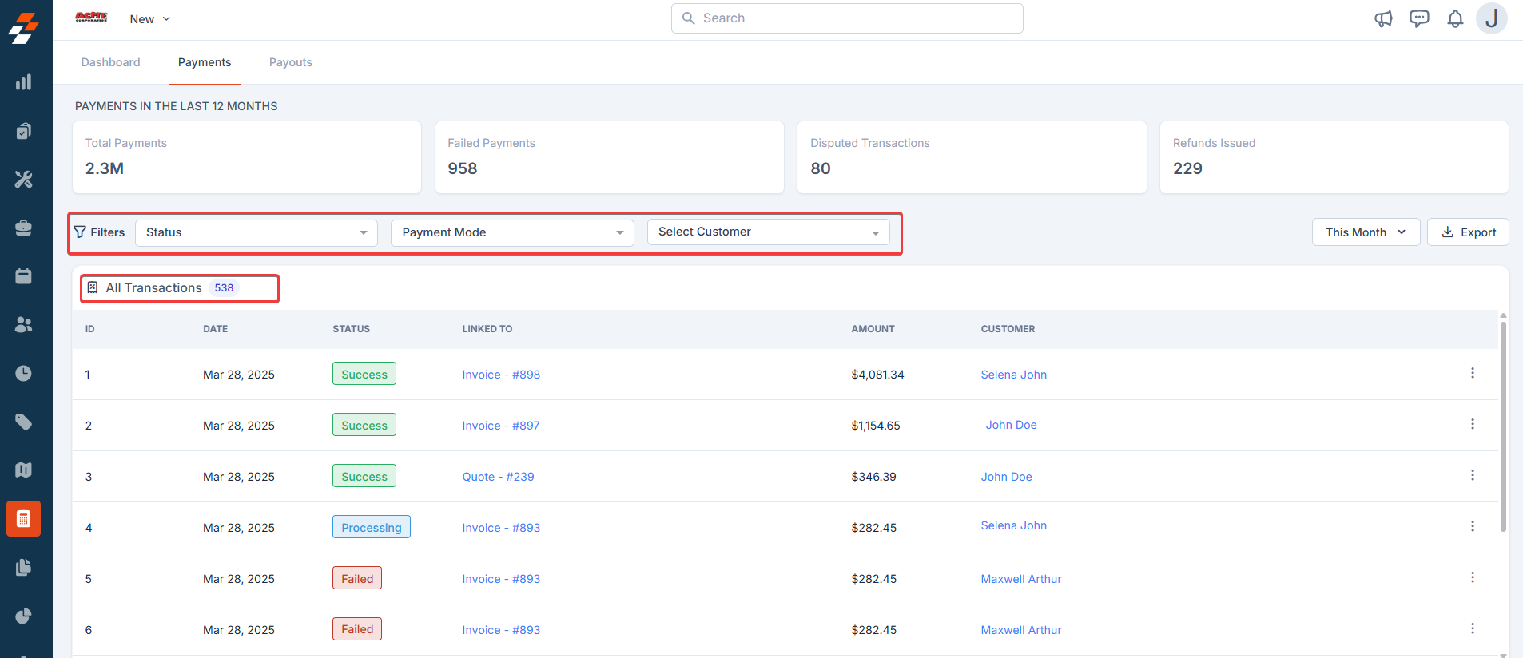Click the megaphone announcements icon

click(x=1383, y=18)
